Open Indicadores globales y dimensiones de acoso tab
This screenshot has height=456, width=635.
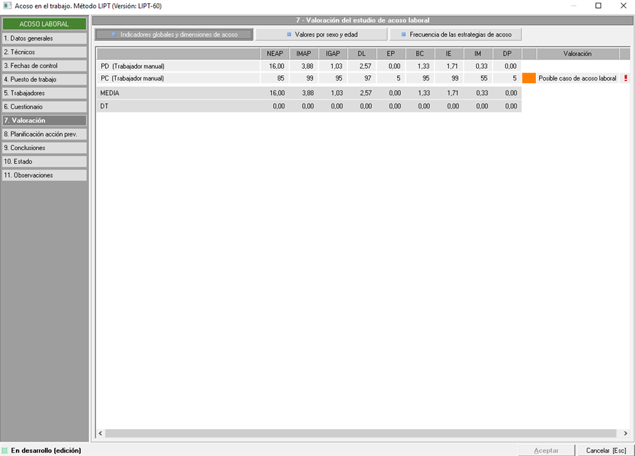tap(174, 34)
